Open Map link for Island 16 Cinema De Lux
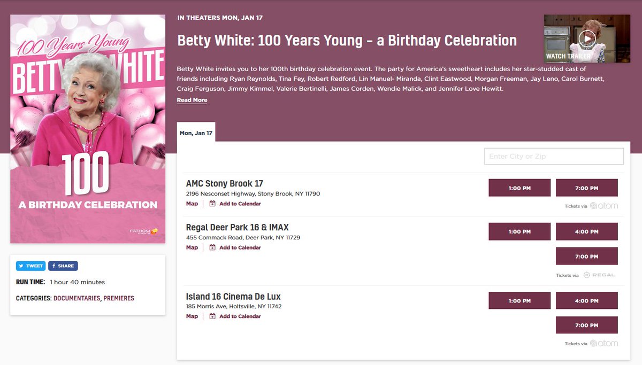 click(192, 316)
